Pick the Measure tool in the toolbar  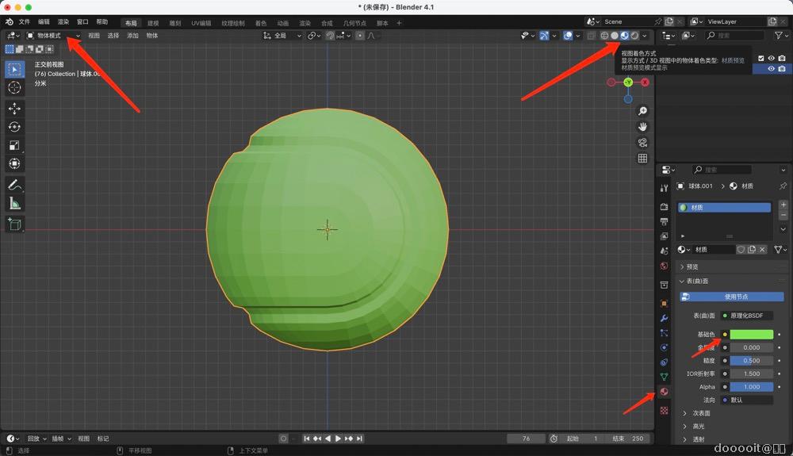pos(14,204)
